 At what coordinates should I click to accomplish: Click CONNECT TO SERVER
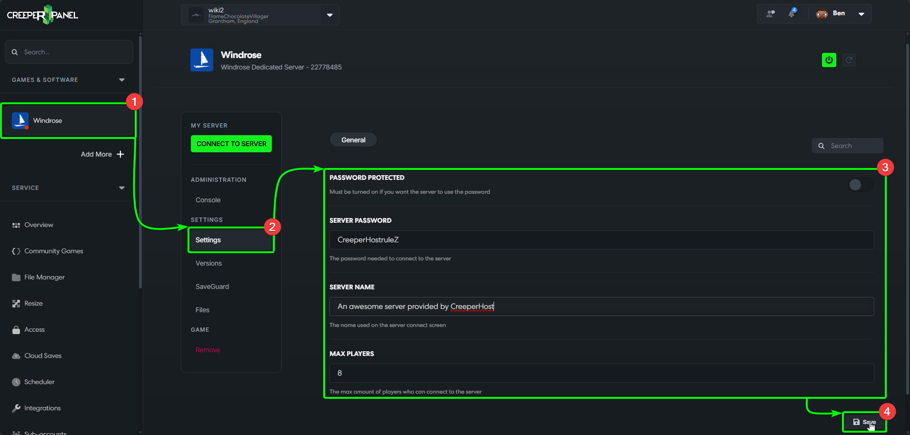tap(231, 143)
